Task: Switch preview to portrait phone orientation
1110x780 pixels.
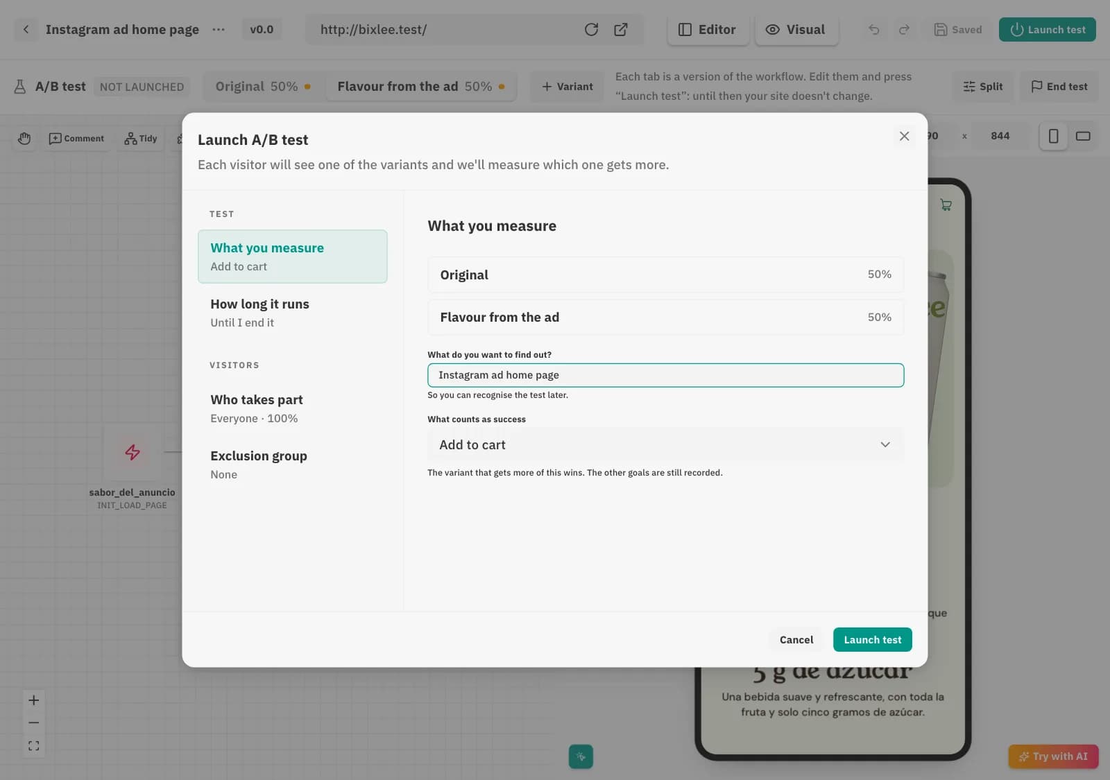Action: [1053, 136]
